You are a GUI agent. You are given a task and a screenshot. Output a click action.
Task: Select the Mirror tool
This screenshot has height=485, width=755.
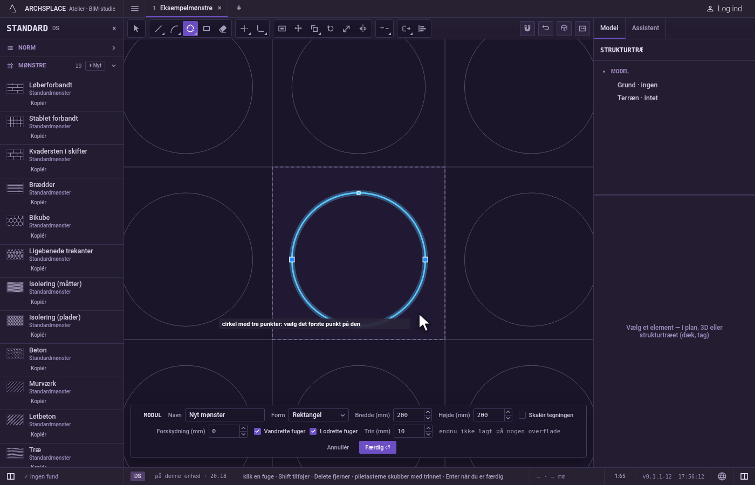tap(363, 29)
